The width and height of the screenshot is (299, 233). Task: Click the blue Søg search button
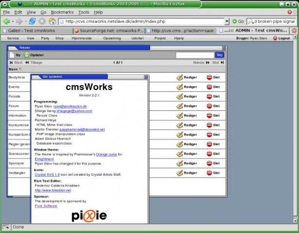point(219,55)
